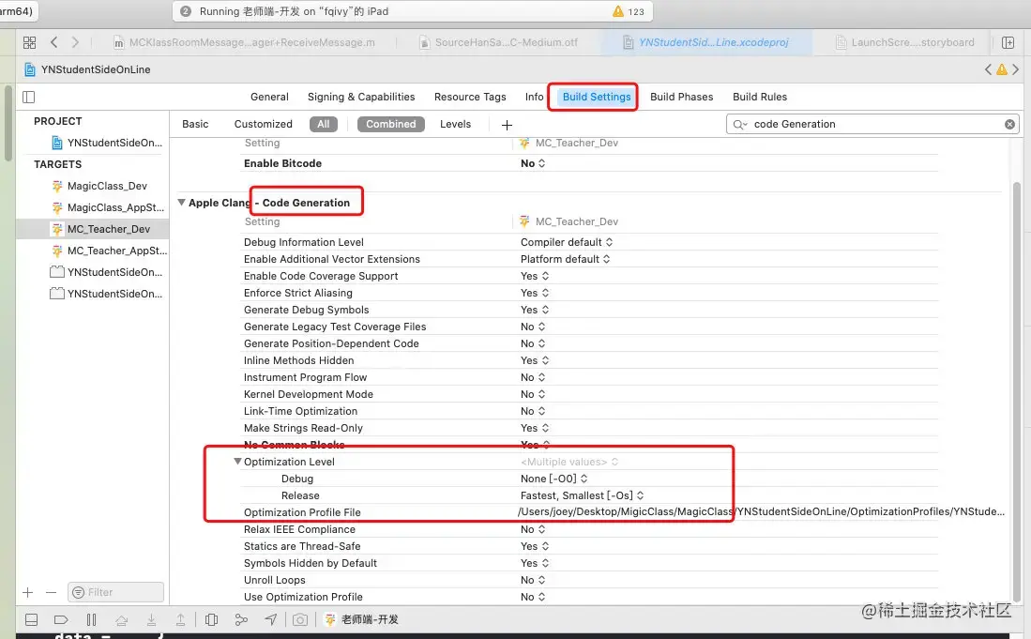Viewport: 1031px width, 639px height.
Task: Jump to next issue chevron
Action: coord(1015,69)
